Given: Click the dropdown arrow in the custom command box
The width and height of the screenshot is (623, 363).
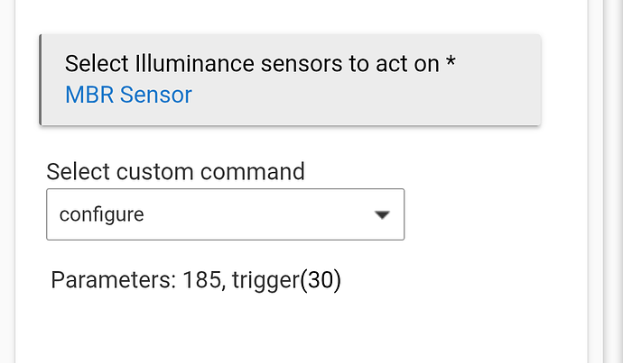Looking at the screenshot, I should click(x=382, y=214).
